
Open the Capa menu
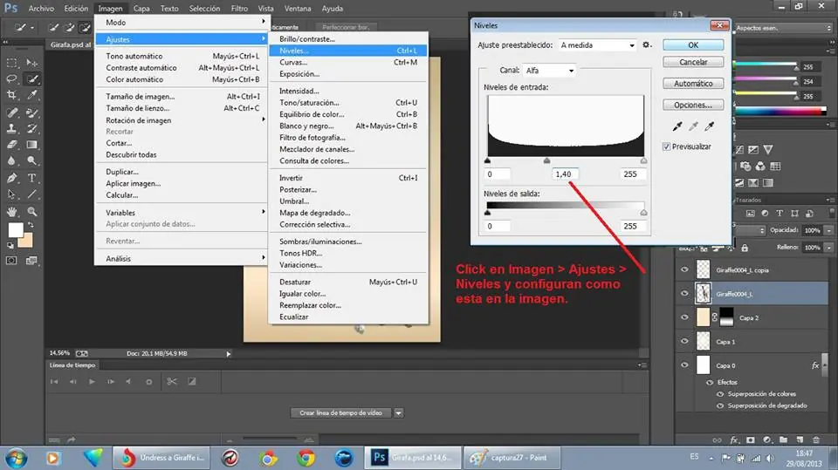coord(141,9)
